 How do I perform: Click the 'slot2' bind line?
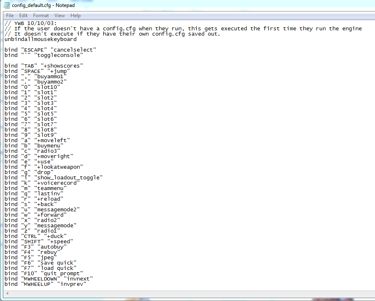coord(31,98)
